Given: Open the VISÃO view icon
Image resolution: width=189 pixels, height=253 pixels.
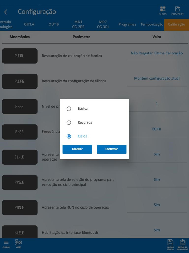Looking at the screenshot, I should pos(18,243).
